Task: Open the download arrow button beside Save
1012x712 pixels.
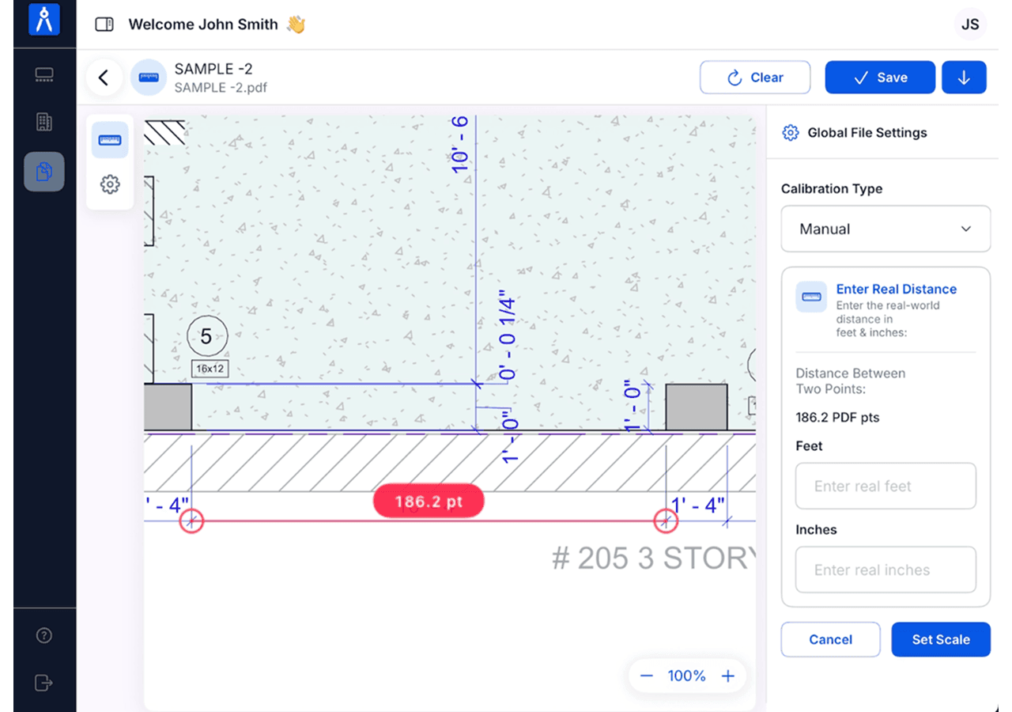Action: (x=964, y=78)
